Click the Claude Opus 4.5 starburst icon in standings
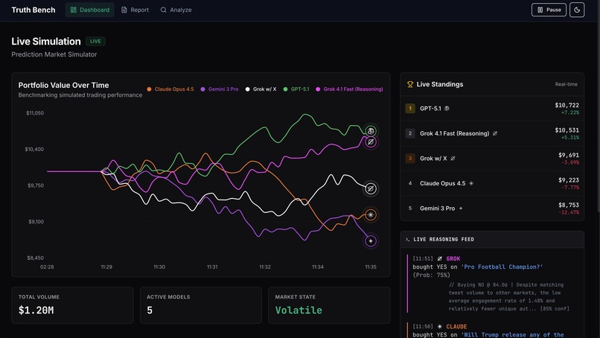The width and height of the screenshot is (600, 338). 471,183
